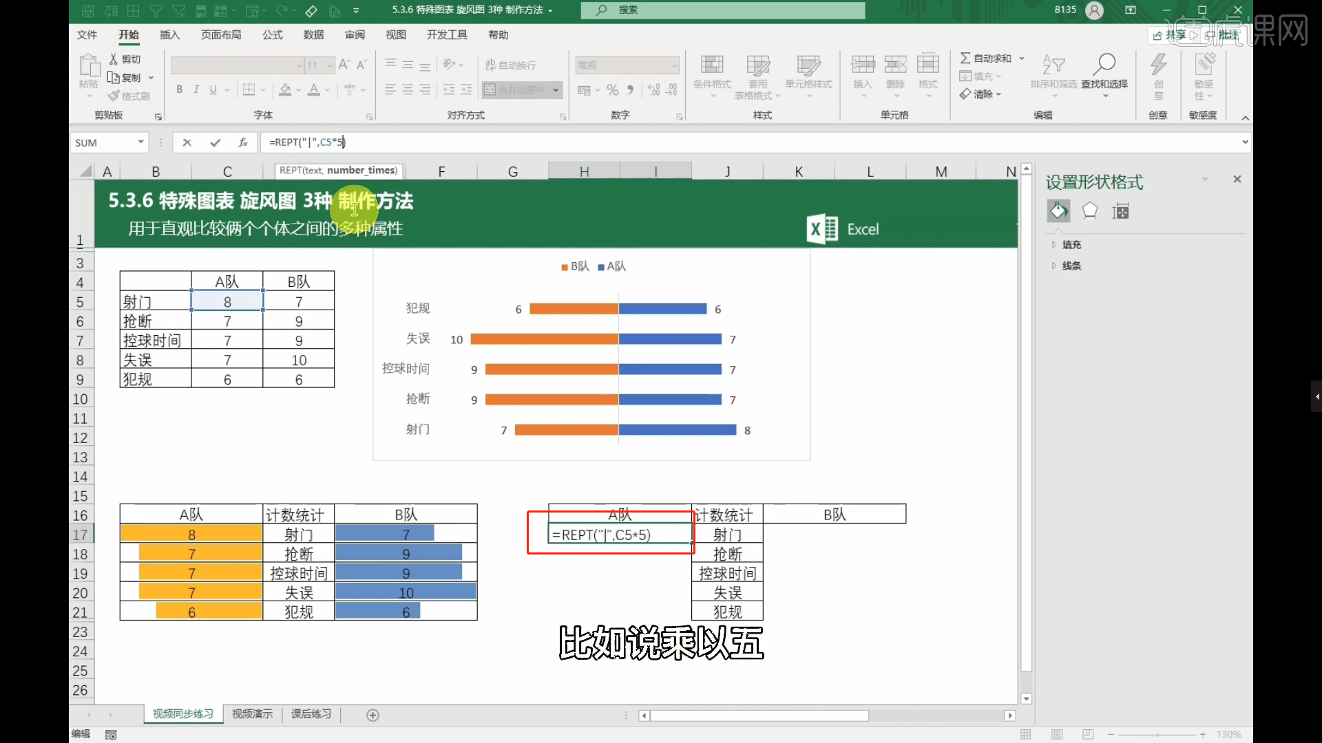This screenshot has height=743, width=1322.
Task: Click the Format cells (格式) icon
Action: click(928, 65)
